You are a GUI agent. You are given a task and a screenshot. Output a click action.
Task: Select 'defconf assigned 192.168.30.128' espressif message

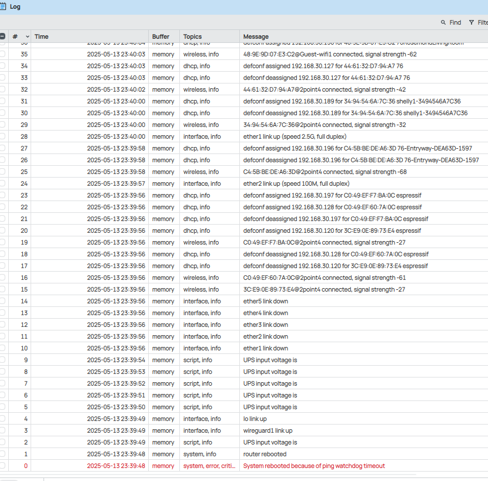[332, 207]
